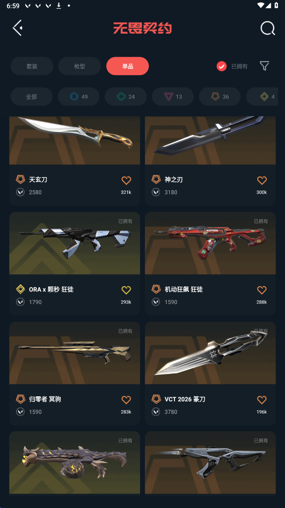Open the filter funnel icon
The image size is (285, 508).
click(x=265, y=66)
